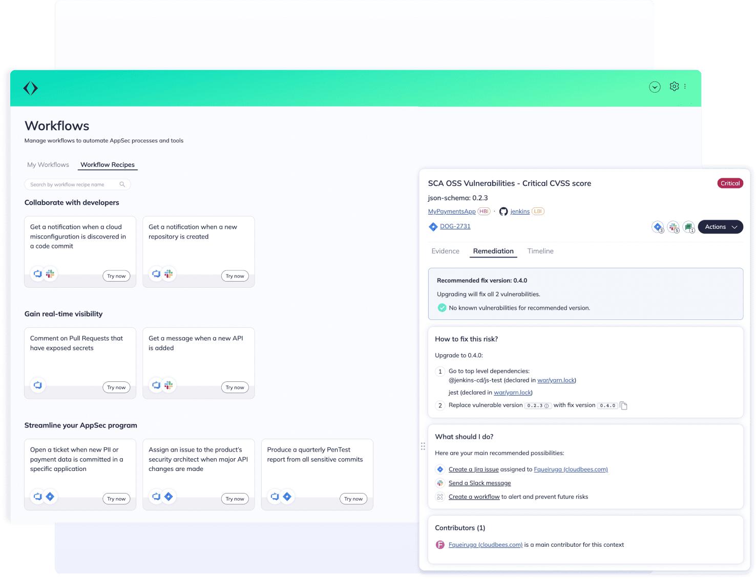The image size is (756, 579).
Task: Focus the workflow recipe name search field
Action: tap(72, 184)
